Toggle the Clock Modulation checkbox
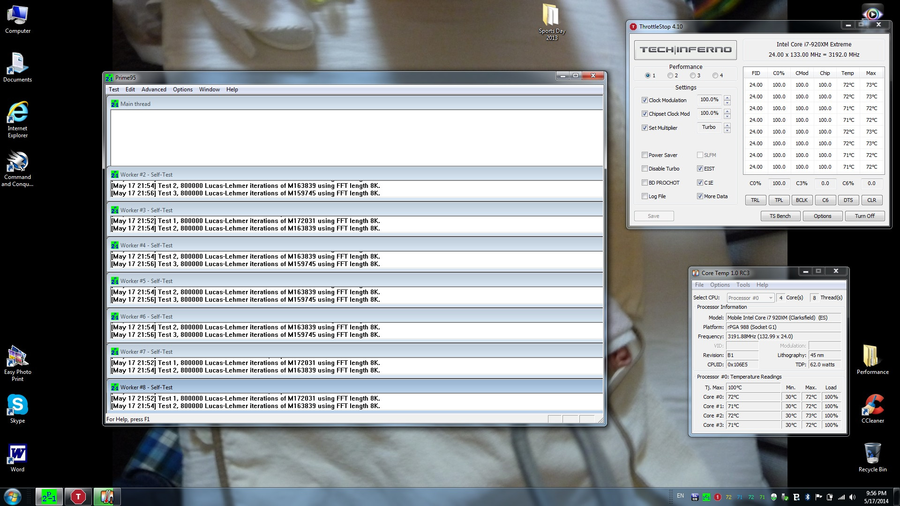This screenshot has height=506, width=900. point(645,100)
